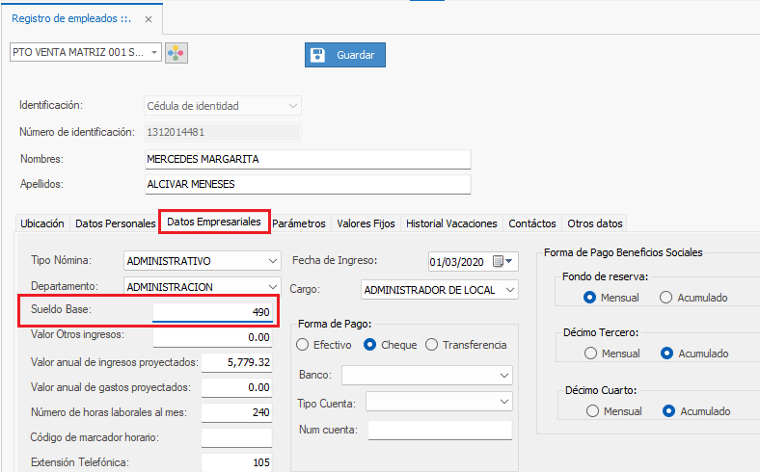The image size is (760, 472).
Task: Click the Num cuenta text field
Action: click(x=440, y=430)
